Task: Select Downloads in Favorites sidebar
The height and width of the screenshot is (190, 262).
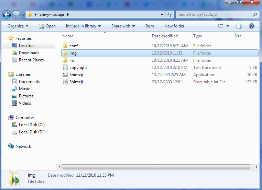Action: pos(29,53)
